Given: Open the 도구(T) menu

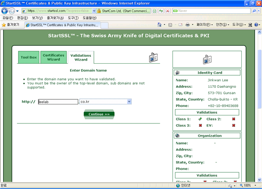Looking at the screenshot, I should pyautogui.click(x=73, y=18).
